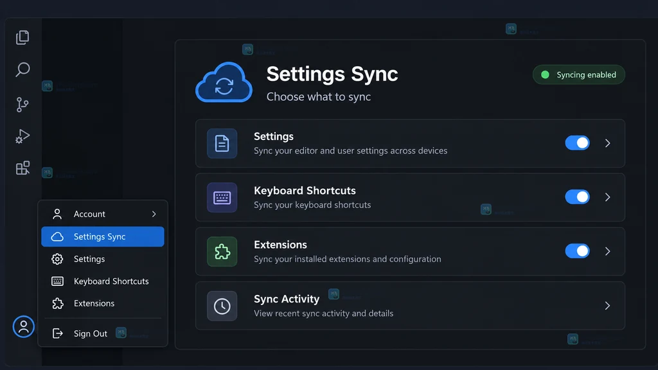Choose Settings in the account menu

(103, 259)
